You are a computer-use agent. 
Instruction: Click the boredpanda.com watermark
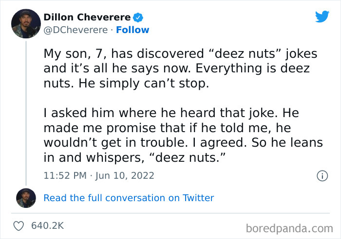pyautogui.click(x=289, y=227)
